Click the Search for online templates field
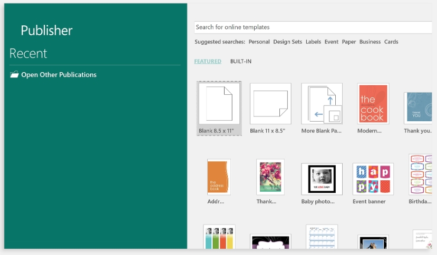 tap(313, 27)
